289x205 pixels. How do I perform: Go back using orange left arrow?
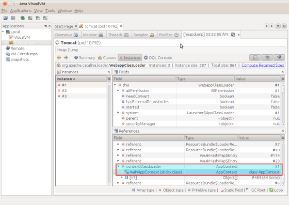[59, 58]
